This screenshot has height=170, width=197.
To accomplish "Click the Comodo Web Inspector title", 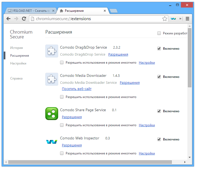I will tap(80, 138).
